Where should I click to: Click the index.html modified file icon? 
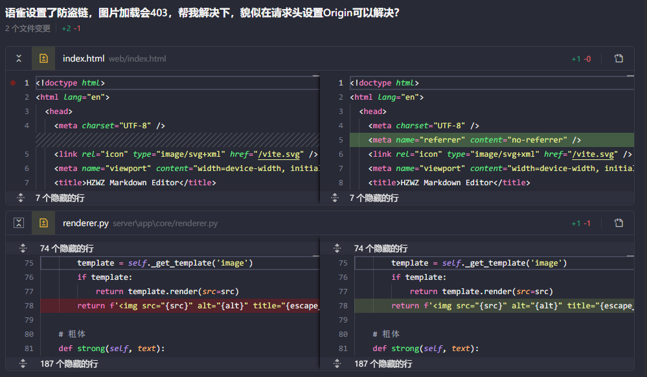(x=43, y=58)
